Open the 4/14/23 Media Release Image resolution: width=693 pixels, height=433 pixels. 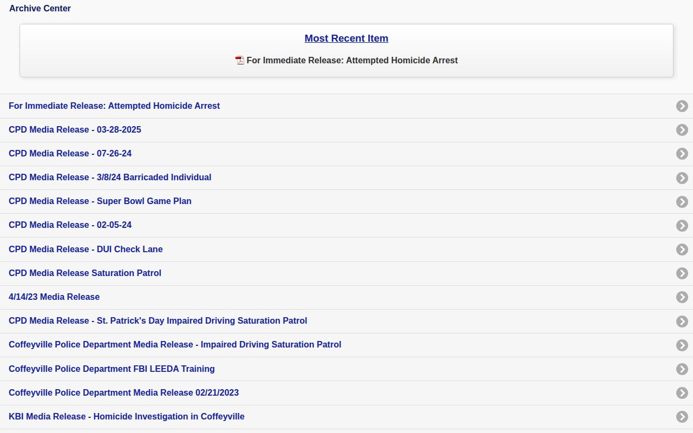tap(346, 297)
